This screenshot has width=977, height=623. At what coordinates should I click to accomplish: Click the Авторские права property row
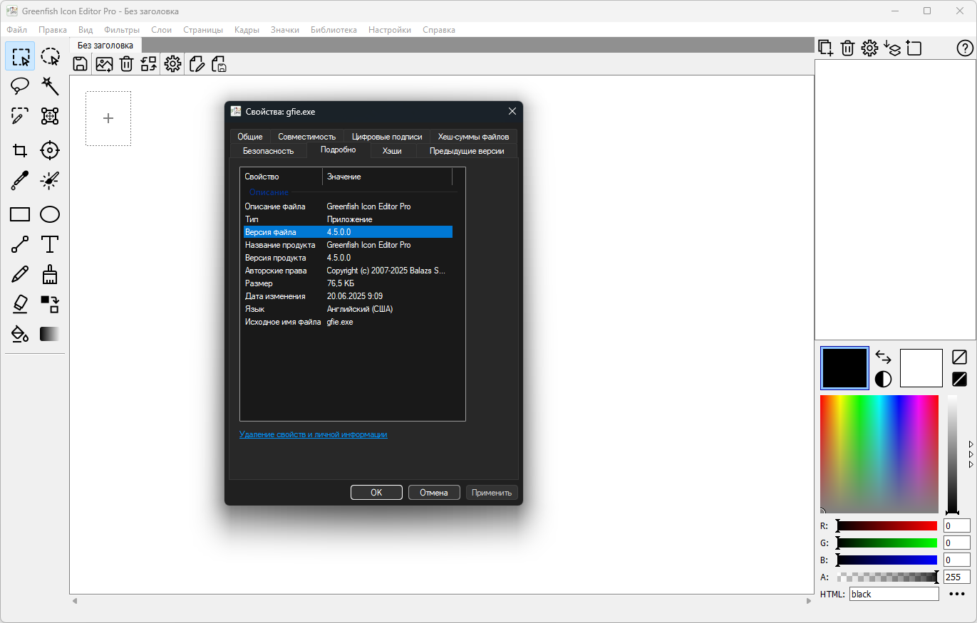click(348, 271)
